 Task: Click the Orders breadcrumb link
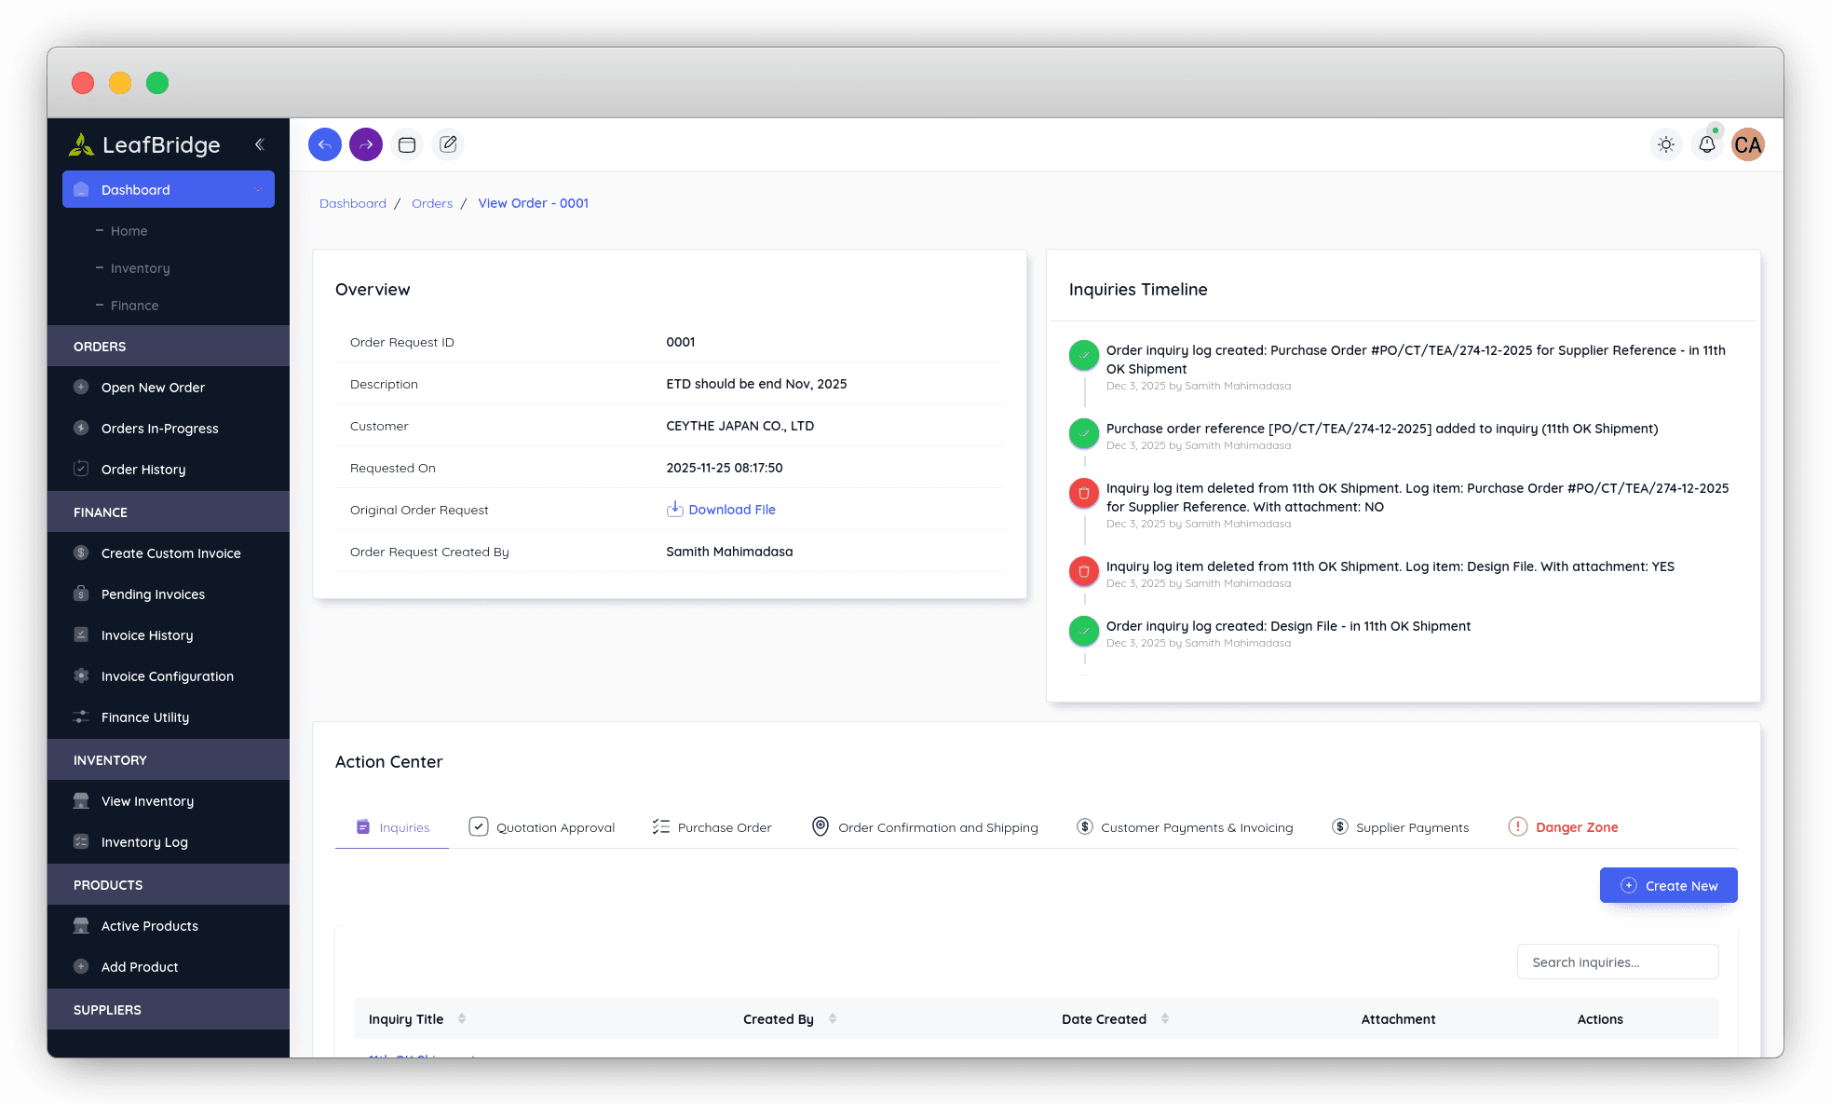(x=432, y=203)
